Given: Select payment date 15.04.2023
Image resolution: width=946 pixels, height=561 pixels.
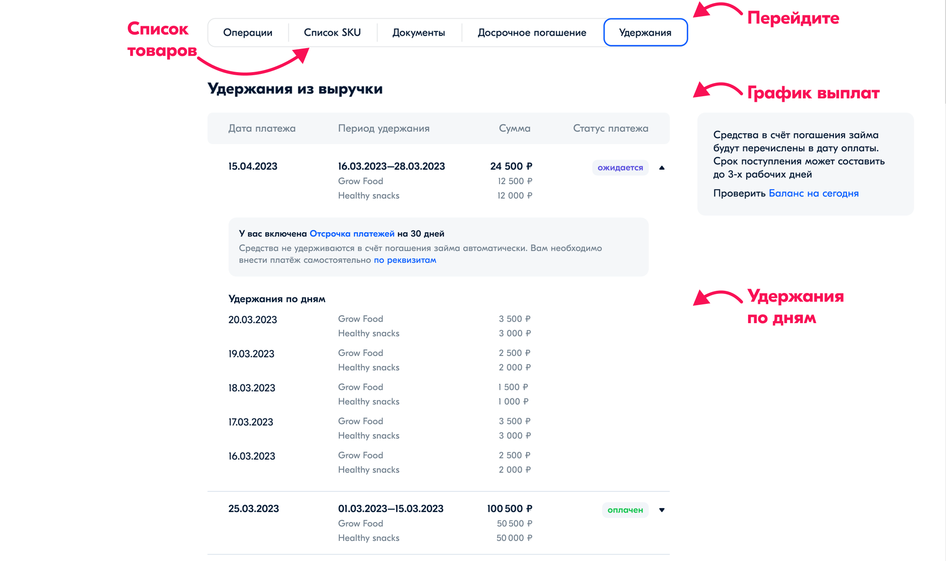Looking at the screenshot, I should (x=253, y=166).
